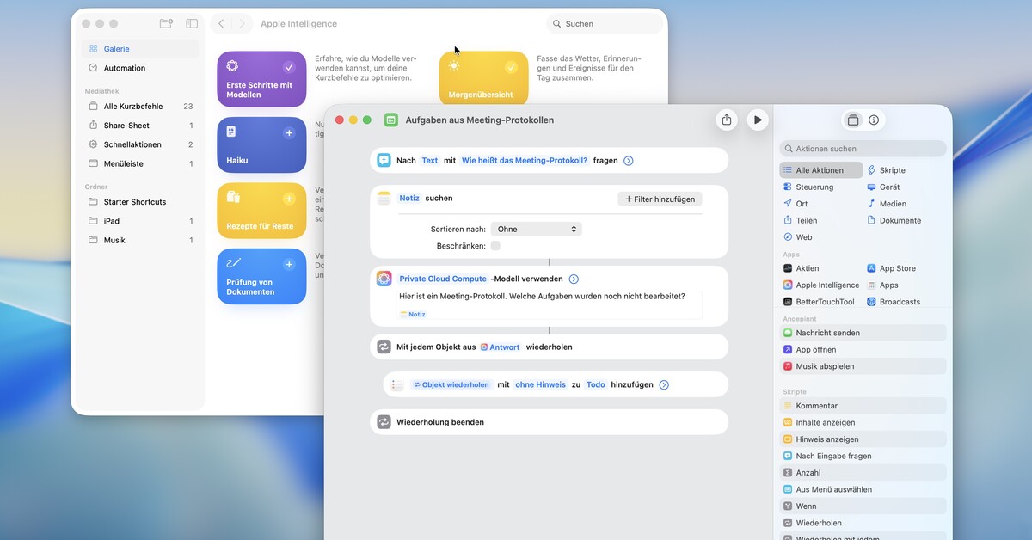
Task: Add the Nach Eingabe fragen action
Action: [863, 456]
